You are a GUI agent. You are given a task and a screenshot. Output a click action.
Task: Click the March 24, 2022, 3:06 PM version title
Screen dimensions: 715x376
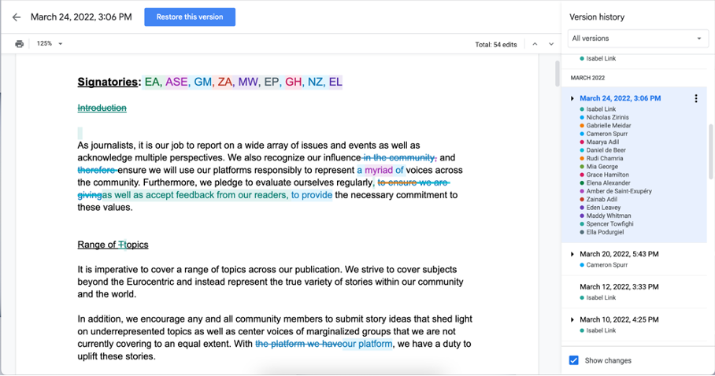[x=621, y=98]
